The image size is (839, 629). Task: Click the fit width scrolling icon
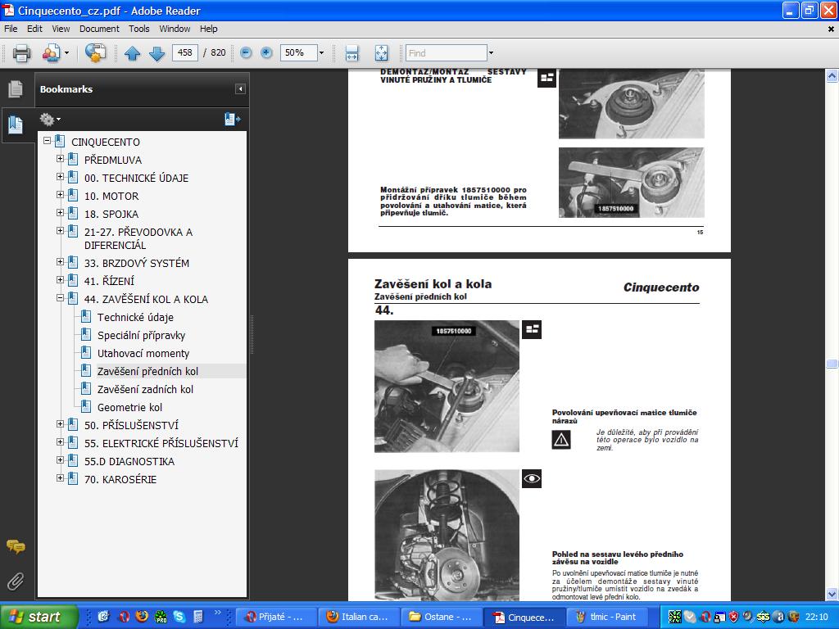point(351,53)
